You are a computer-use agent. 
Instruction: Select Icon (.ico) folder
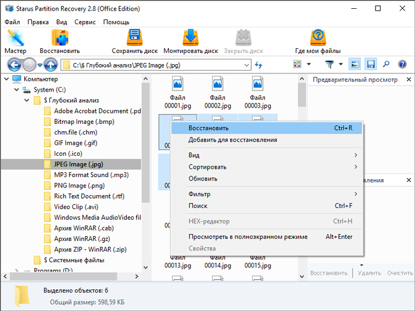[63, 153]
